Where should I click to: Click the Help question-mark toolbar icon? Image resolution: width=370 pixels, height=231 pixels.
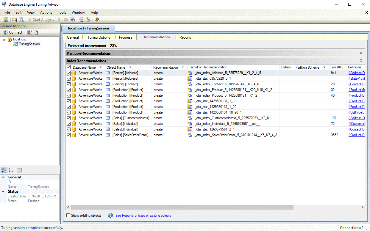point(97,20)
